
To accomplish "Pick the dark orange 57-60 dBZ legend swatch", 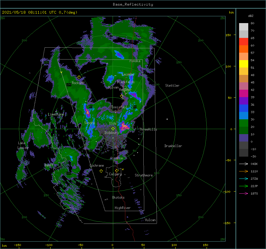I will (244, 49).
